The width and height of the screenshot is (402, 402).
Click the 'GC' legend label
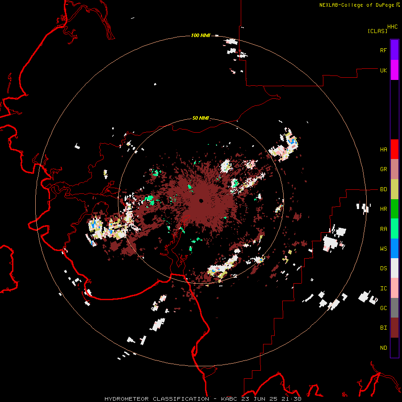tap(383, 308)
